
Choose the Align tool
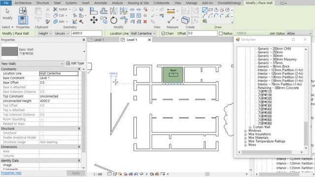pyautogui.click(x=94, y=11)
